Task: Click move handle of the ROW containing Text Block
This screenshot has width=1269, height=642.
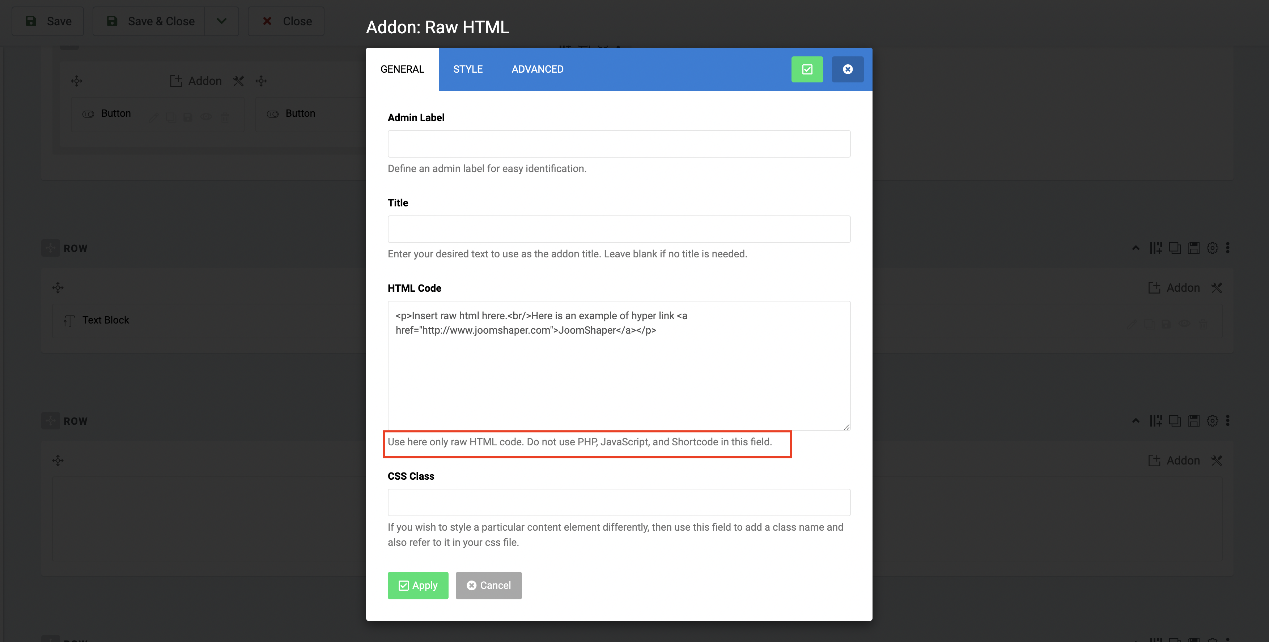Action: click(51, 248)
